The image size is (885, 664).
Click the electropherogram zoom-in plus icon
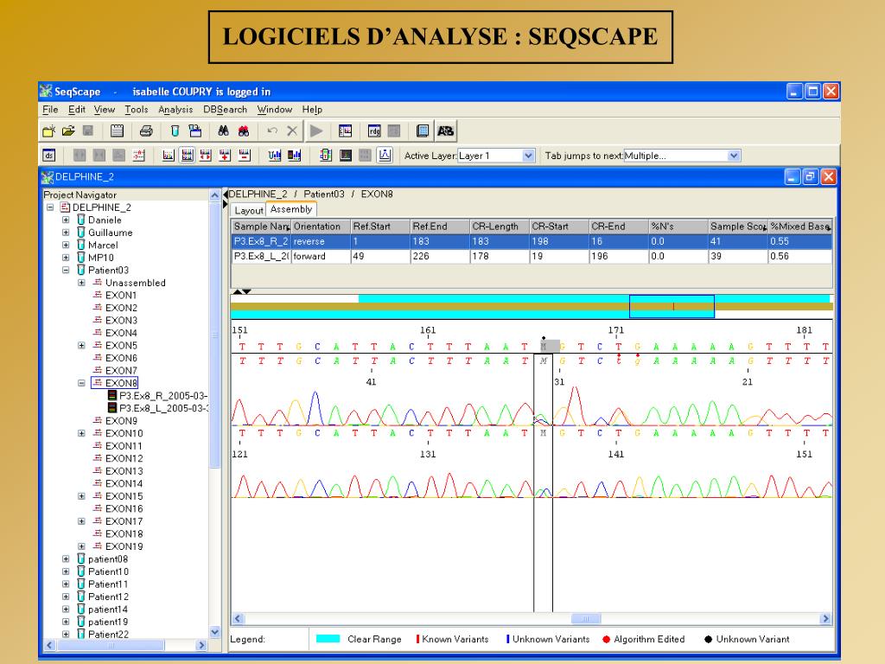coord(226,156)
